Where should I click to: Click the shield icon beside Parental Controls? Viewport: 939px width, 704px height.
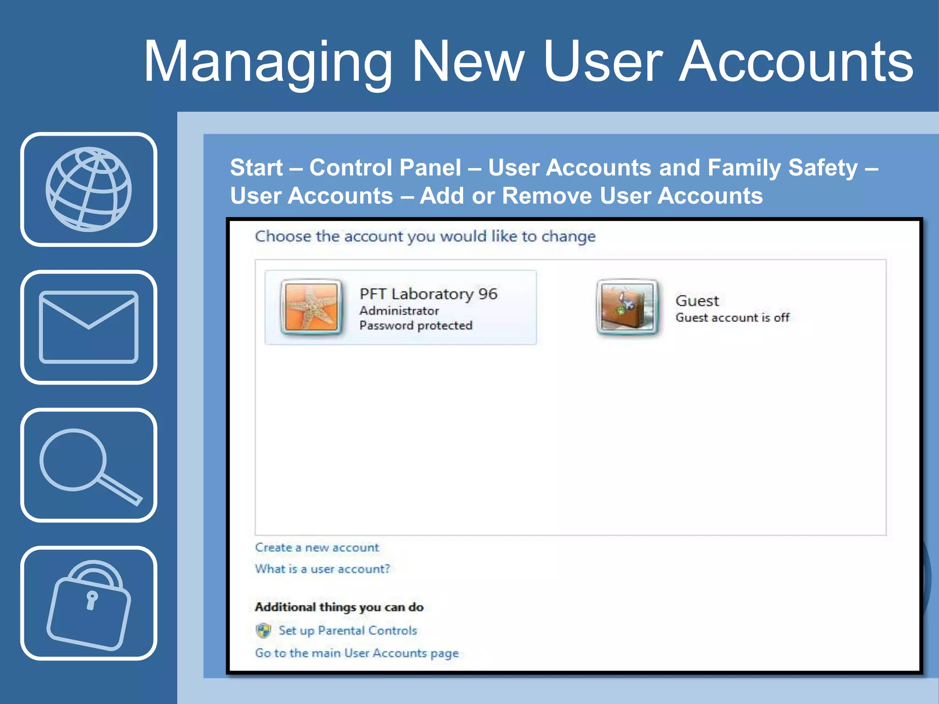click(263, 631)
